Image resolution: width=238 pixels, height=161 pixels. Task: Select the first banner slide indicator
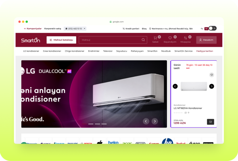(x=84, y=124)
